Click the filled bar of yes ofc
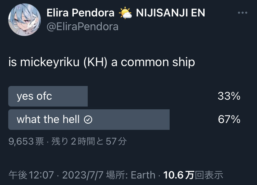Image resolution: width=257 pixels, height=185 pixels. pyautogui.click(x=48, y=96)
